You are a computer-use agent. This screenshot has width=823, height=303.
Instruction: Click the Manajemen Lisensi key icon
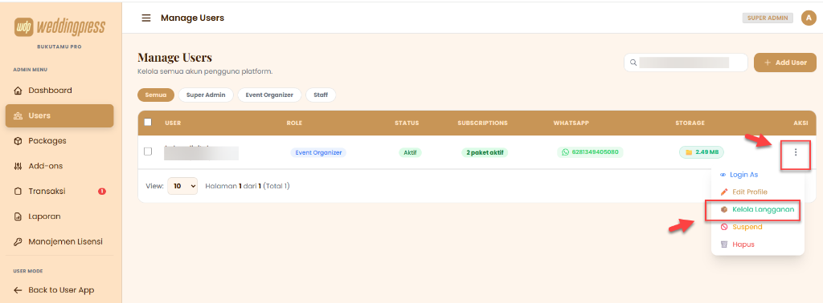[x=18, y=242]
